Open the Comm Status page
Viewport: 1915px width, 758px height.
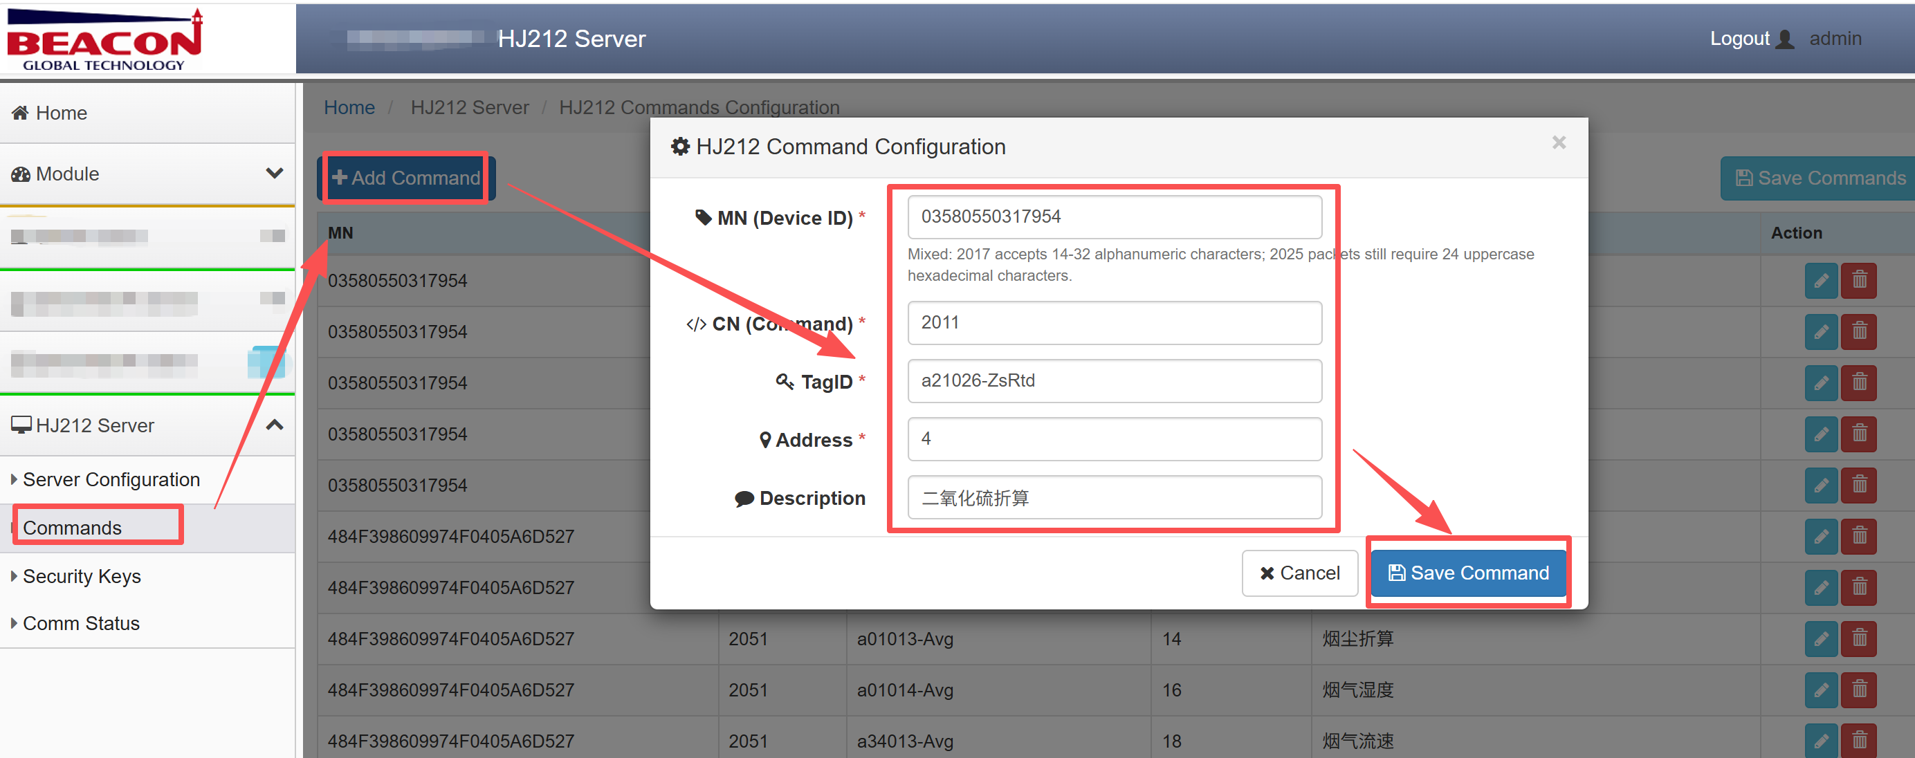[x=80, y=624]
